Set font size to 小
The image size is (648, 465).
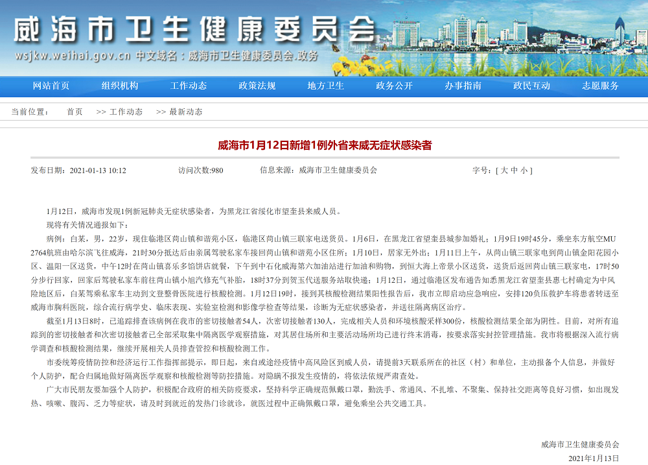pos(525,171)
